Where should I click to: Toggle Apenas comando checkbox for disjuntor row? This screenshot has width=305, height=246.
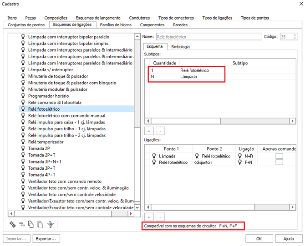click(279, 162)
